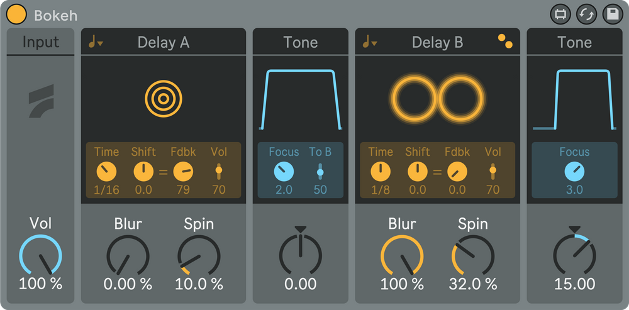Image resolution: width=629 pixels, height=310 pixels.
Task: Open Delay A note sync mode dropdown
Action: coord(96,42)
